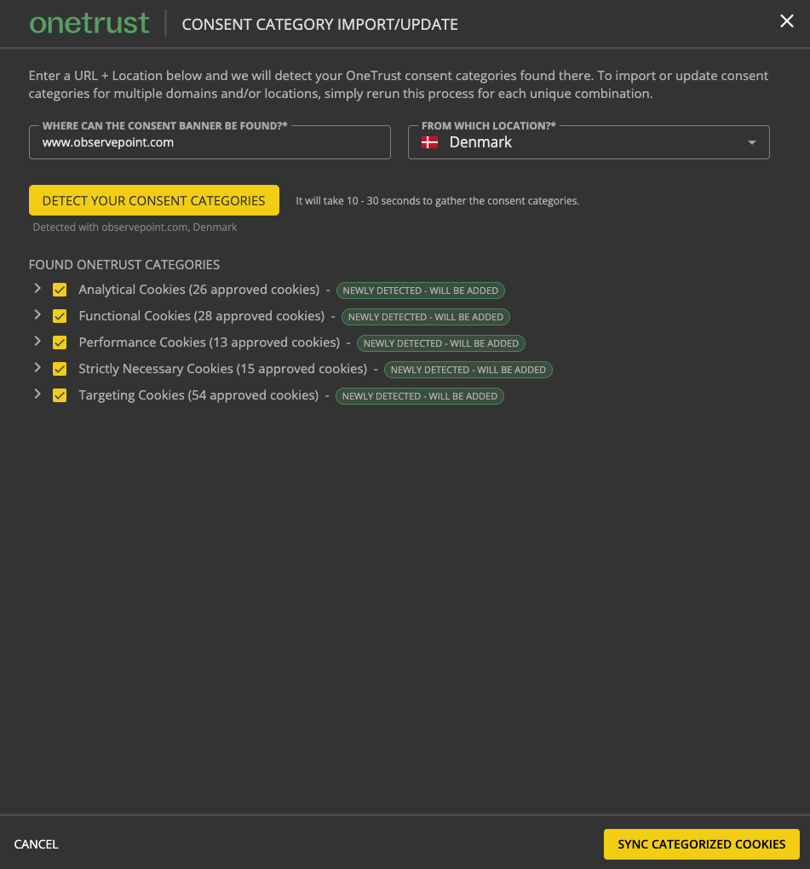Expand the Performance Cookies category
810x869 pixels.
click(x=37, y=342)
